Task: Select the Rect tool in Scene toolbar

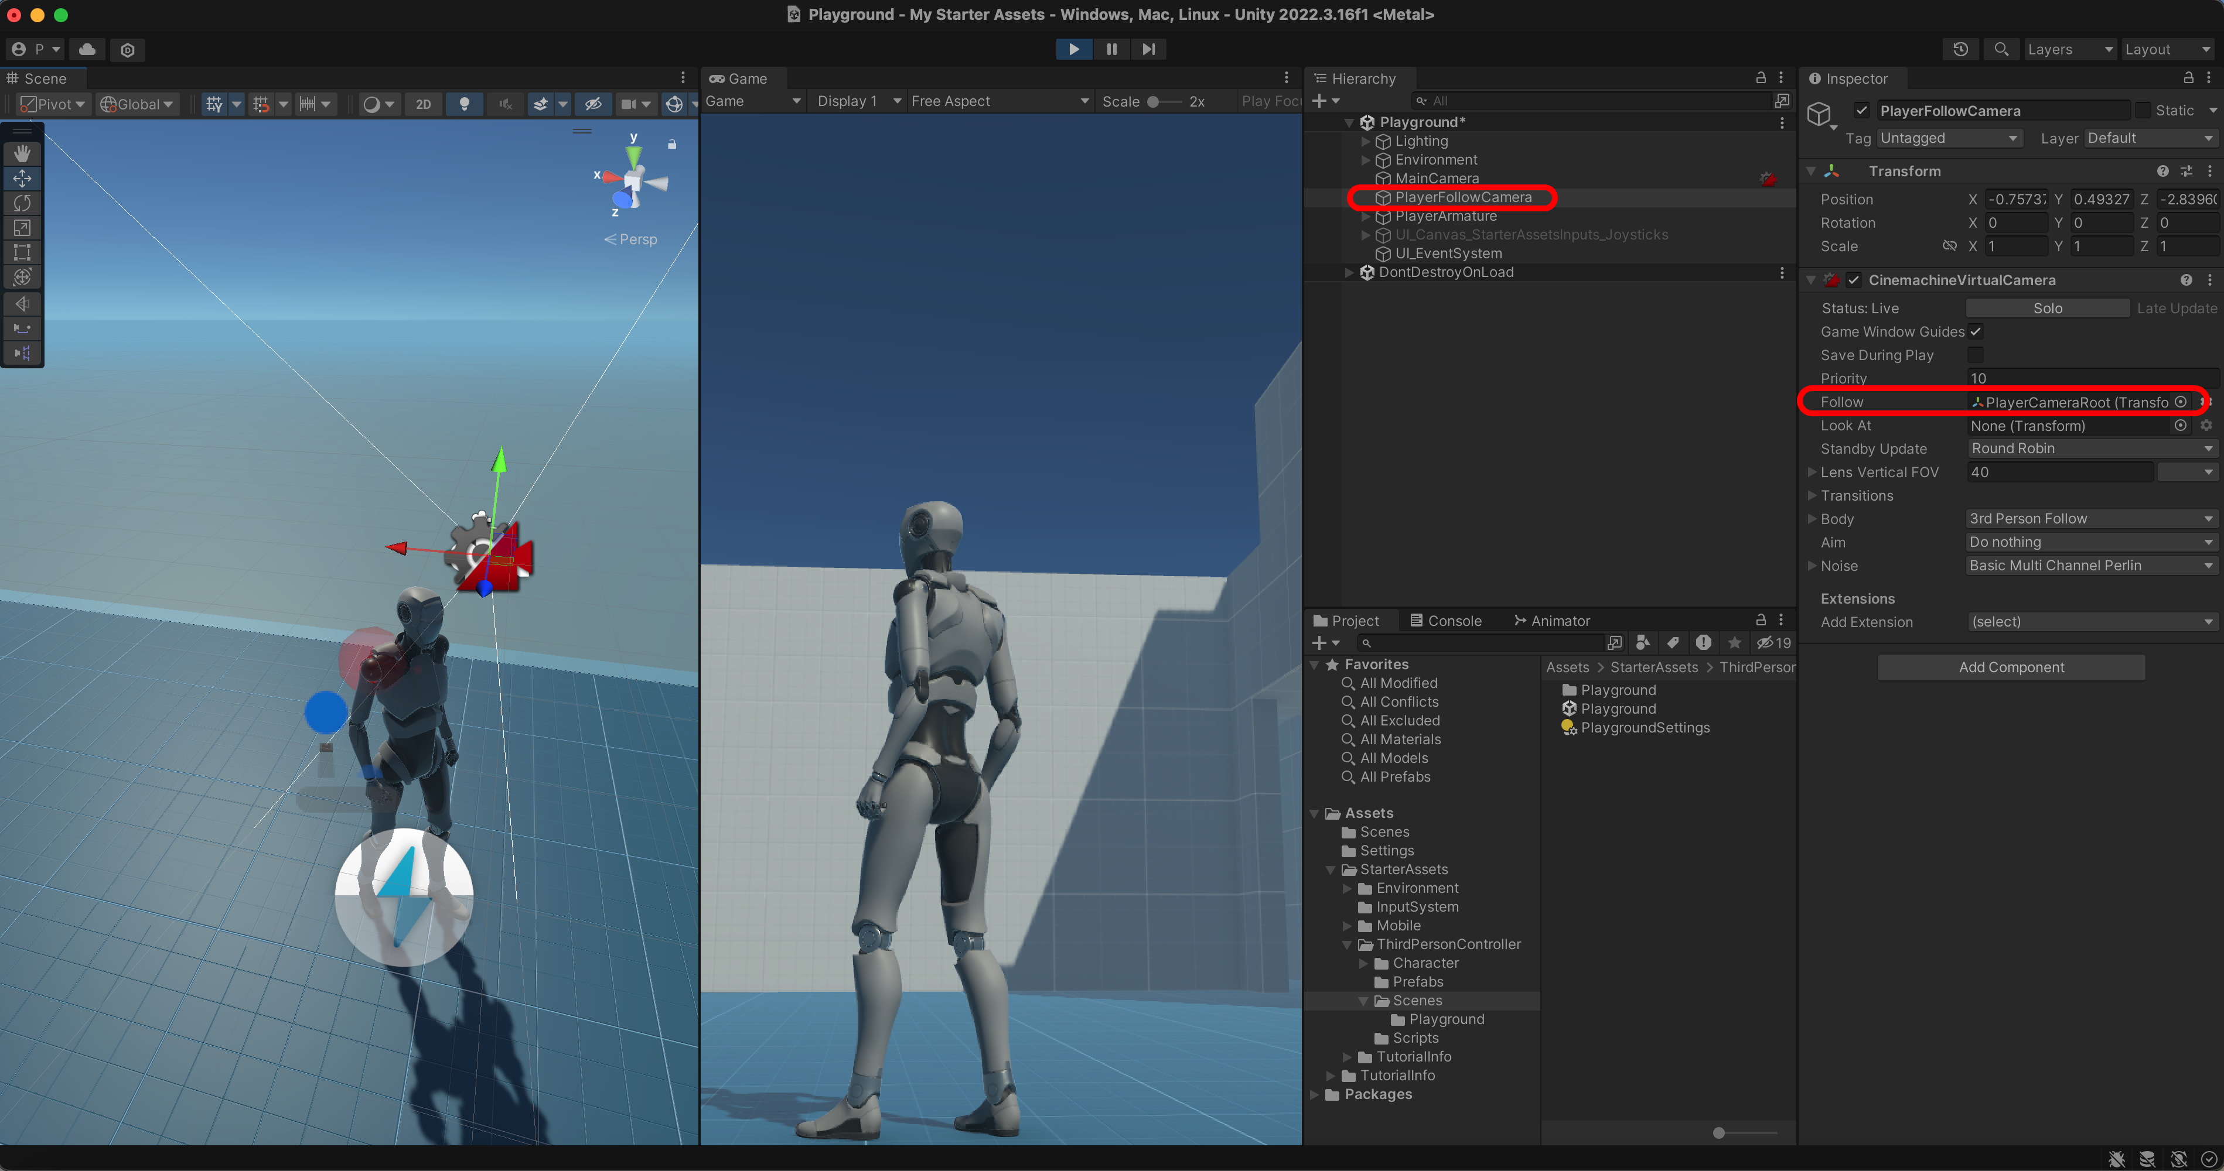Action: 22,253
